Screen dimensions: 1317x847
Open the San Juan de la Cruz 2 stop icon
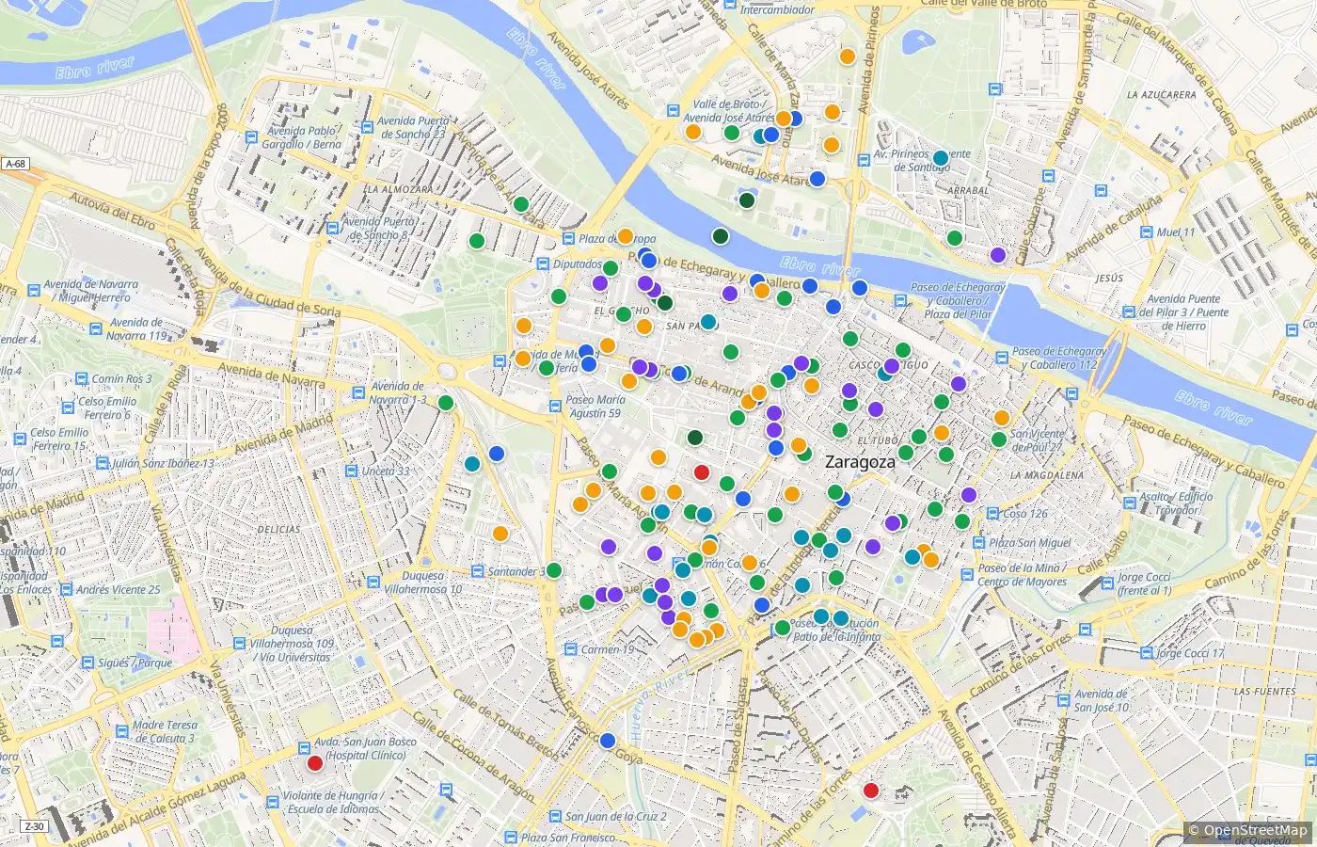(554, 817)
